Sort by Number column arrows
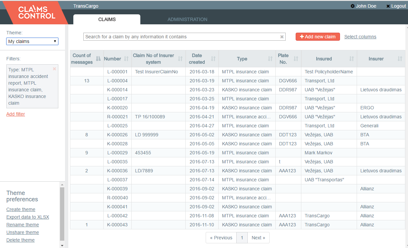This screenshot has height=248, width=408. (126, 59)
